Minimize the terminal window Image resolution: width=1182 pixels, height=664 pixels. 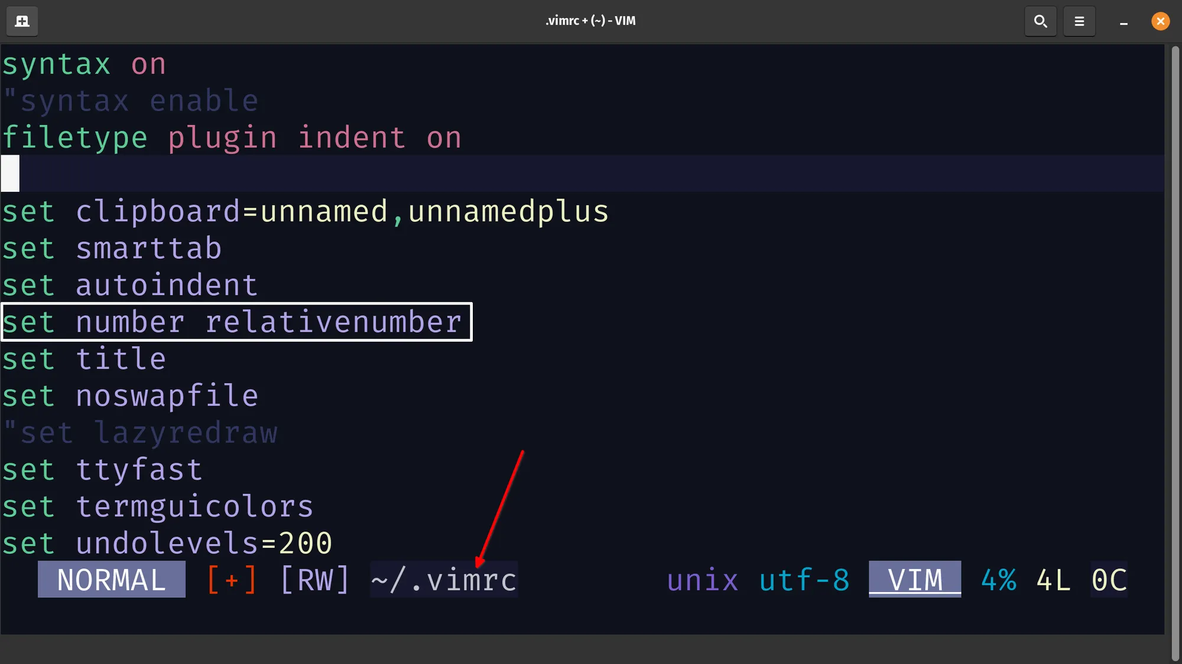click(1123, 21)
